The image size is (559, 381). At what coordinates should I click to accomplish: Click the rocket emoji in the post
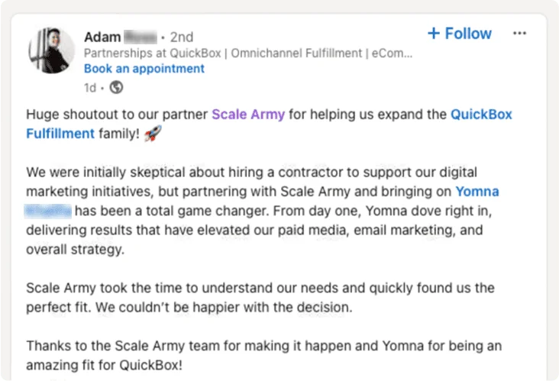tap(152, 134)
